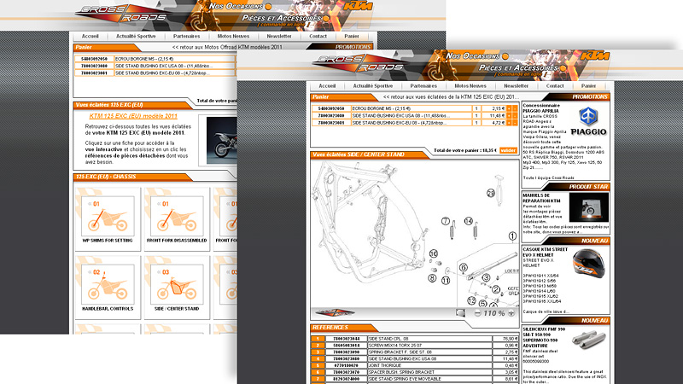Click Nos Occasions in the front window header
This screenshot has width=683, height=384.
(477, 56)
